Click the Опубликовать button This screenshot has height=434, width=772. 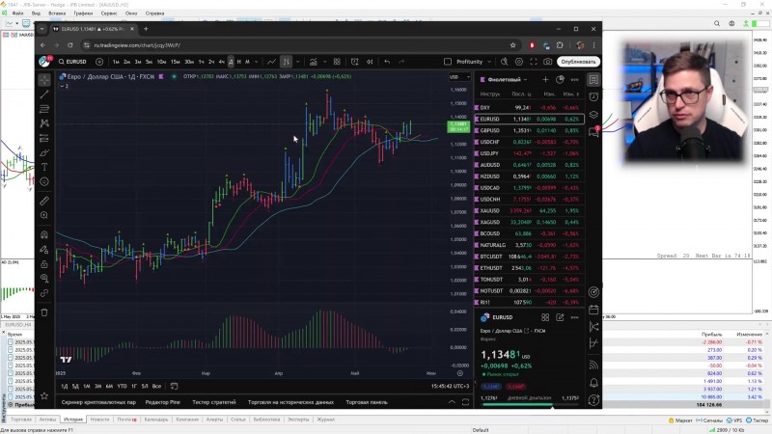[578, 62]
